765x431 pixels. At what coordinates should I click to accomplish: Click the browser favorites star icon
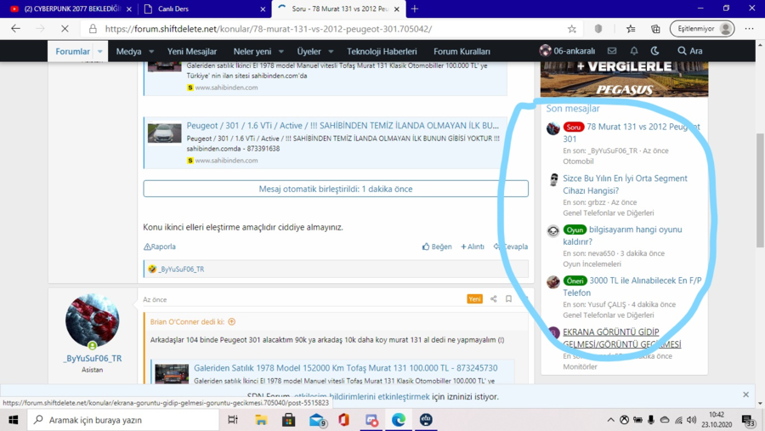[572, 28]
